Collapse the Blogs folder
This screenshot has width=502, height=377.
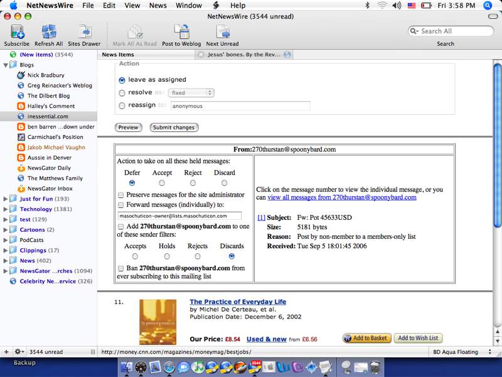[6, 65]
